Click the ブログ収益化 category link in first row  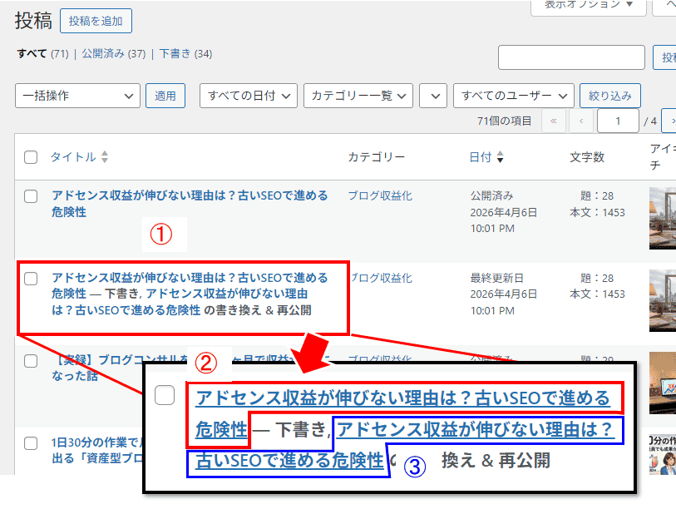point(379,195)
